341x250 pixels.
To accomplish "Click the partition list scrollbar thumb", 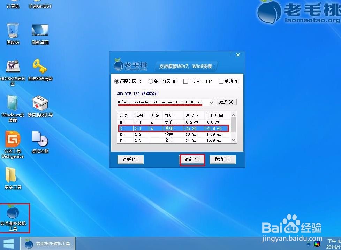I will 233,124.
